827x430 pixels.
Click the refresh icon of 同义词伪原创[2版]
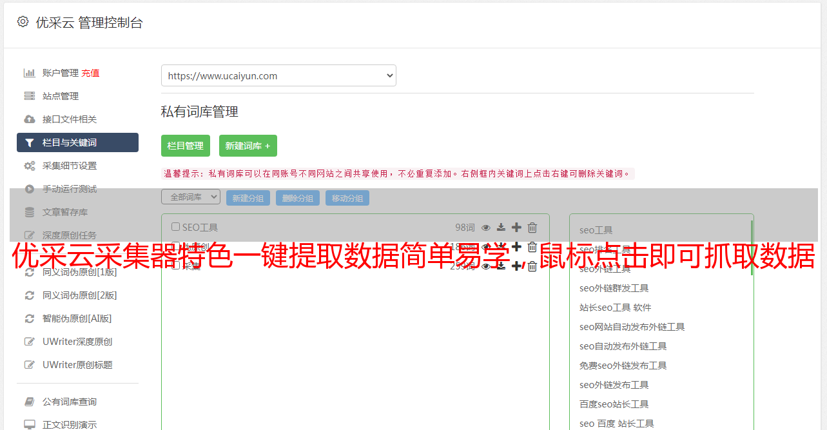point(30,295)
